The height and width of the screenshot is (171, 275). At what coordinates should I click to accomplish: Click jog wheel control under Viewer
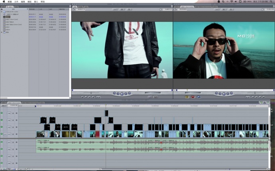click(x=153, y=93)
